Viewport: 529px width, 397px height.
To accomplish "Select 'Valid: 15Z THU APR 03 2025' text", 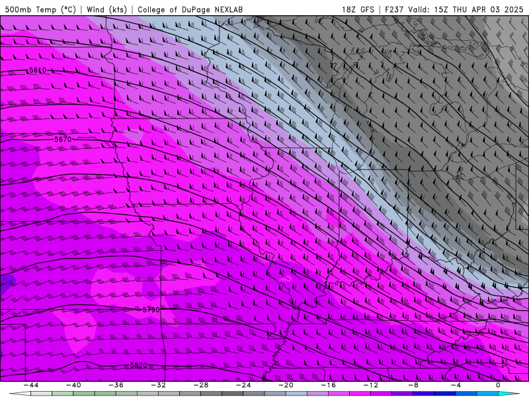I will [466, 9].
